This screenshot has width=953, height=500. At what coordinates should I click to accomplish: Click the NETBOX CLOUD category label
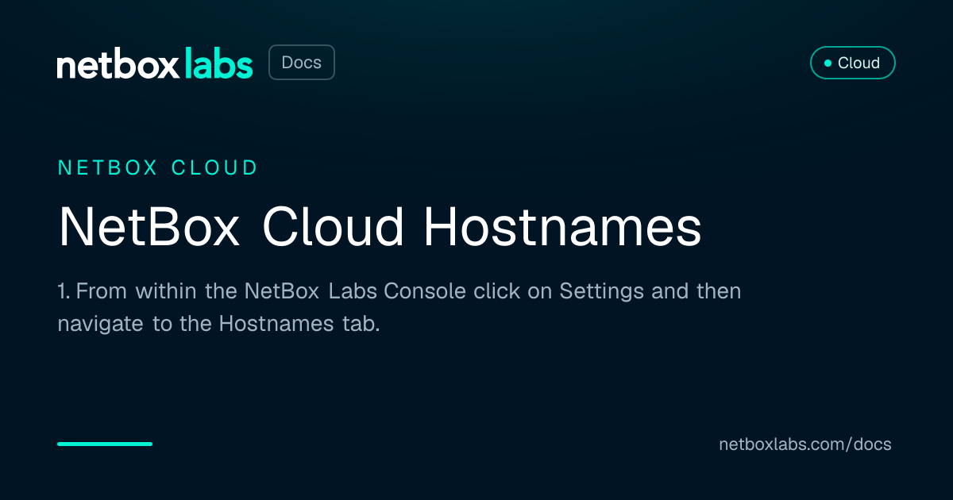pyautogui.click(x=158, y=167)
